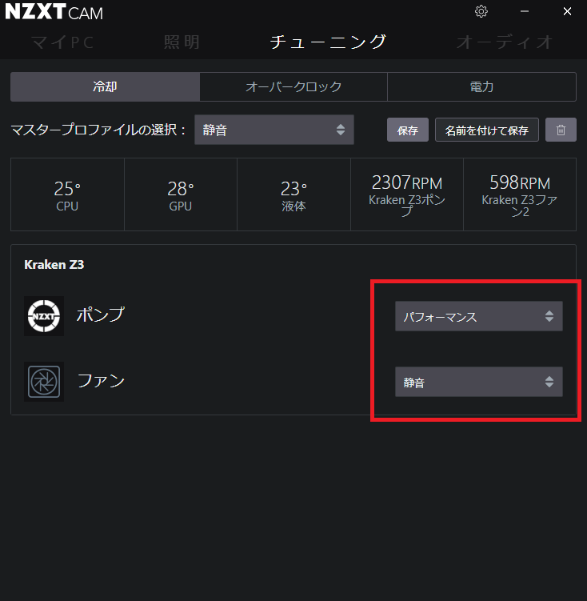
Task: Click the 2307RPM Kraken Z3ポンプ tile
Action: 407,194
